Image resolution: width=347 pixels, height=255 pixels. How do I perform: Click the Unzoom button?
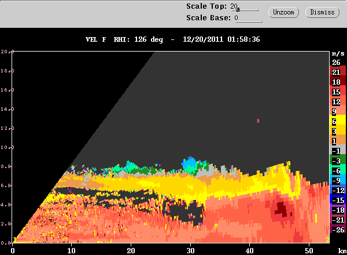click(x=283, y=12)
